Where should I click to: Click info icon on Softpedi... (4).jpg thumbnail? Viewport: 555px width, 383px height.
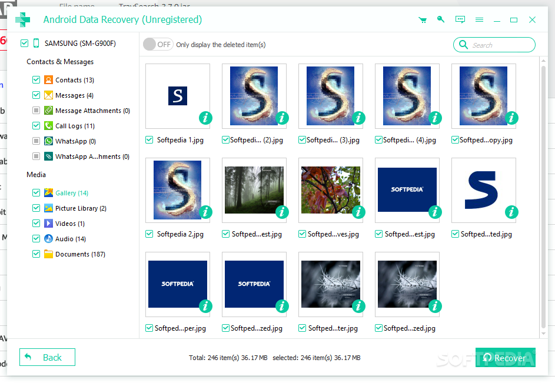(x=435, y=118)
